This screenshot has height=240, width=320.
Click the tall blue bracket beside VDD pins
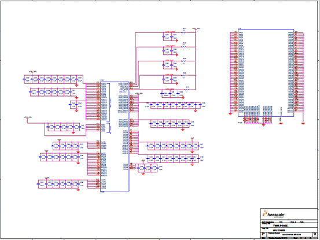pyautogui.click(x=109, y=102)
